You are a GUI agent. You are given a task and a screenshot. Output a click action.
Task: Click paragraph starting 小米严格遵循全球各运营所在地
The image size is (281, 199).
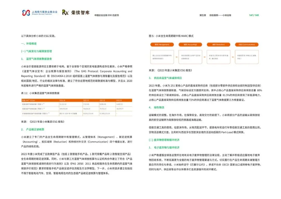[x=205, y=162]
